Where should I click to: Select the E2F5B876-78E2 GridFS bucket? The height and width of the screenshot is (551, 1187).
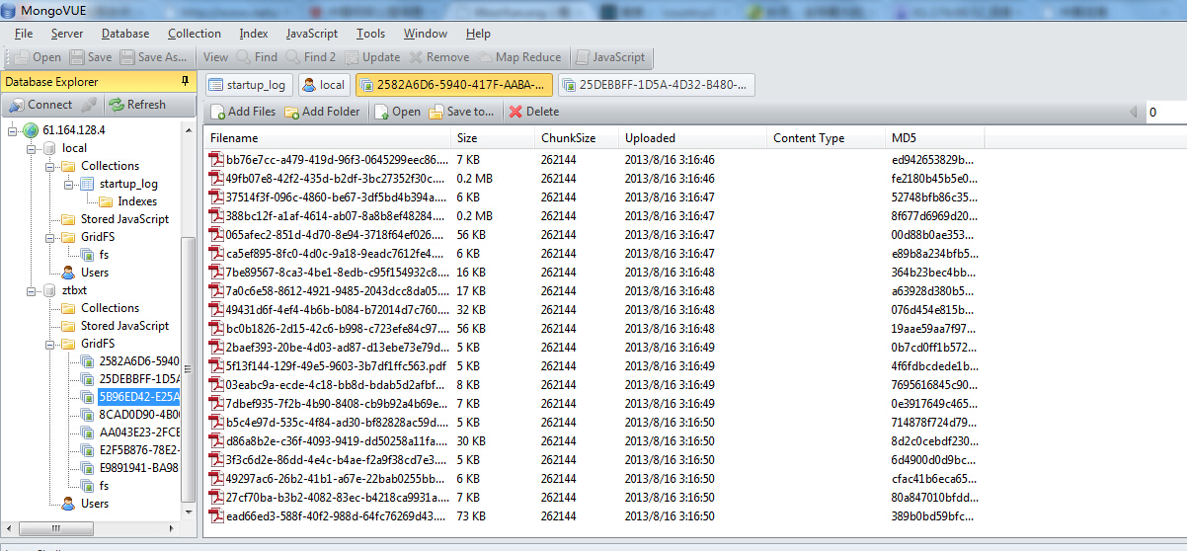[138, 450]
